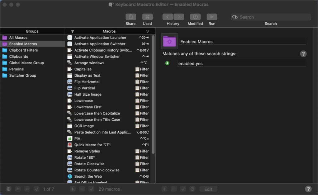Click the OCR Image macro icon
The width and height of the screenshot is (318, 195).
pos(70,126)
